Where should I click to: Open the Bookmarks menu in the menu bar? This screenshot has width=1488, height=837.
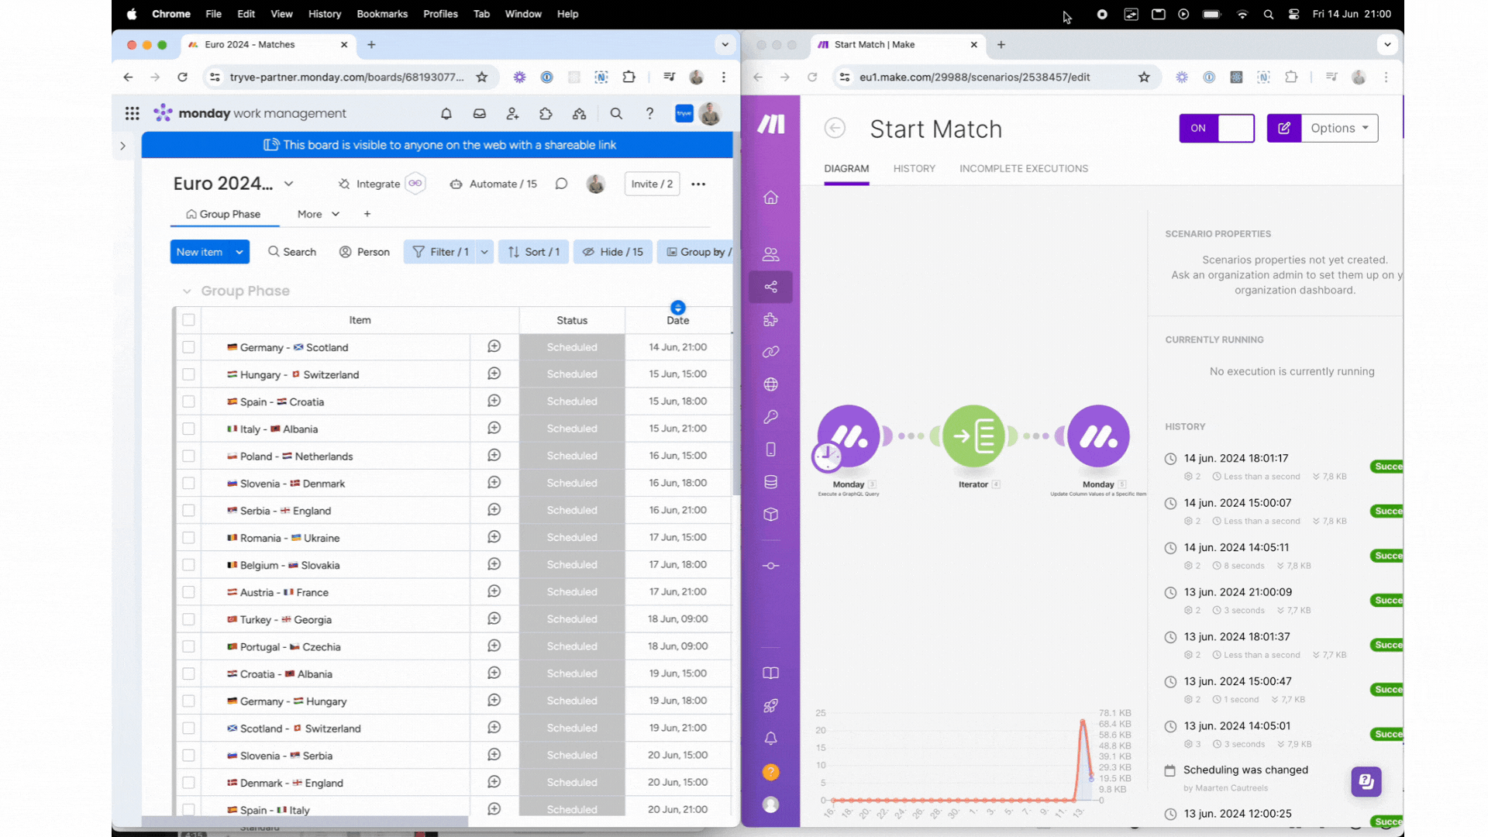click(x=382, y=14)
